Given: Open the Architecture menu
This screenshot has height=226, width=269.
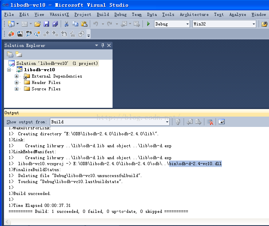Looking at the screenshot, I should coord(194,15).
